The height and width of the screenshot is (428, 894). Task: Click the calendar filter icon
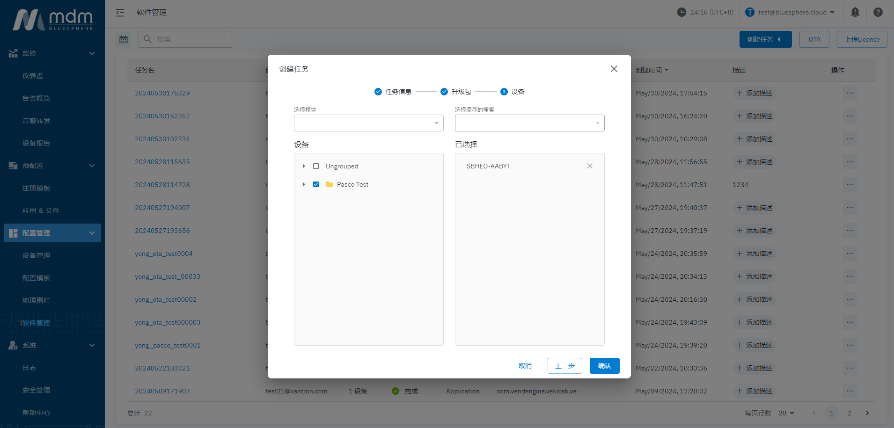(x=124, y=39)
